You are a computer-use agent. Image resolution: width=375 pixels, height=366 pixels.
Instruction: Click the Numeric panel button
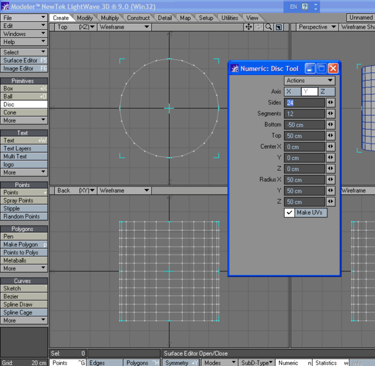point(294,363)
